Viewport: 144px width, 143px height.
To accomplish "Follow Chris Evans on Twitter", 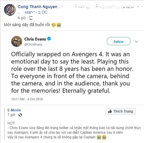I will (119, 41).
